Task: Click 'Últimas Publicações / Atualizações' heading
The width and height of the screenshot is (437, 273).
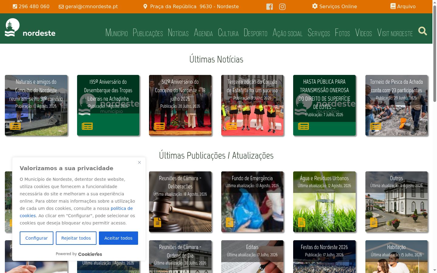Action: pos(216,156)
